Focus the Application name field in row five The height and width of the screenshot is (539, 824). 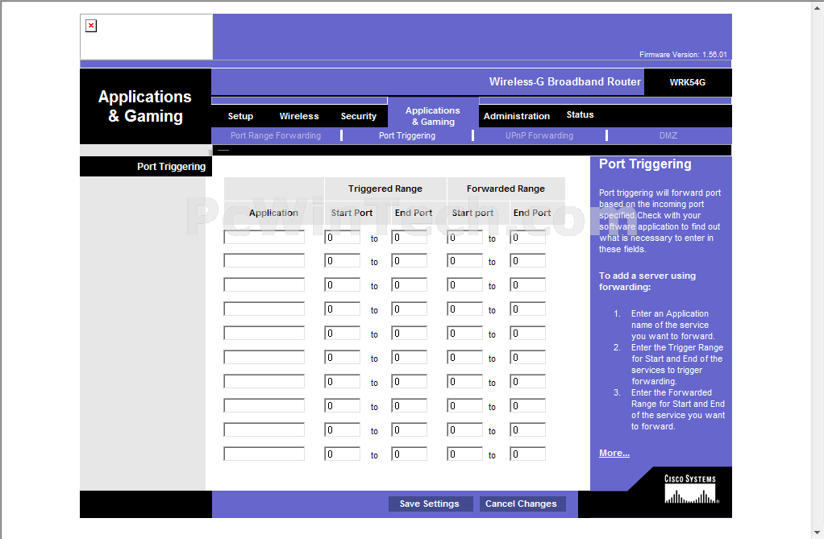264,334
